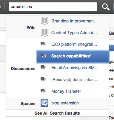Click chat bubble icon beside Email Archiving
The height and width of the screenshot is (120, 114).
coord(43,67)
